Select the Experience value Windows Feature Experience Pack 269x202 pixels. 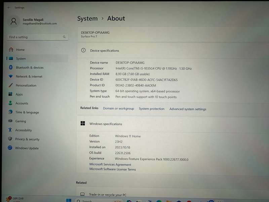point(152,159)
